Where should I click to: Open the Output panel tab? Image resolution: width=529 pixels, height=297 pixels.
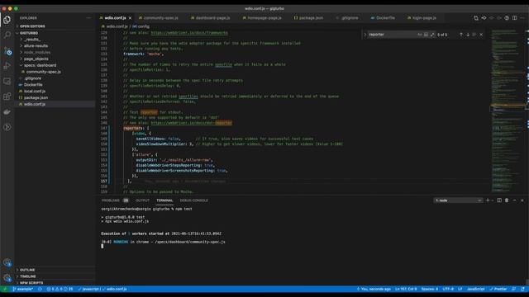coord(142,200)
